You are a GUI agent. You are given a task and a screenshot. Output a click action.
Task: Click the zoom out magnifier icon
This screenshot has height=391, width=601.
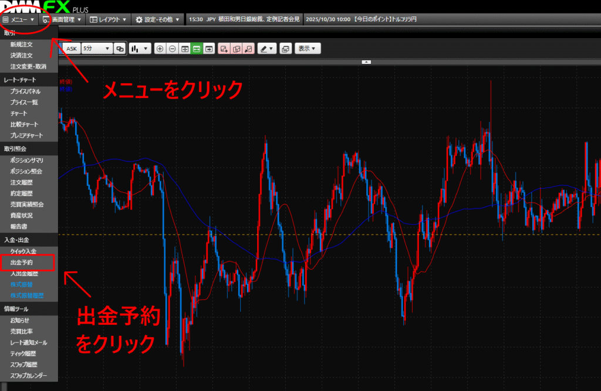point(172,49)
